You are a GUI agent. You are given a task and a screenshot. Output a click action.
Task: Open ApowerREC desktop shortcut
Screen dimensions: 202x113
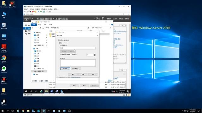[12, 4]
